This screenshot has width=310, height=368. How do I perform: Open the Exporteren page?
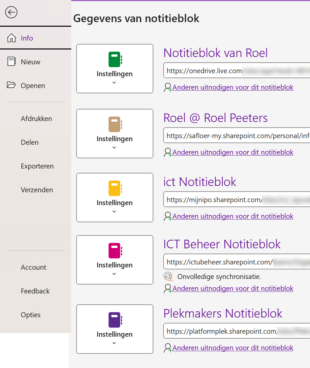click(x=37, y=166)
